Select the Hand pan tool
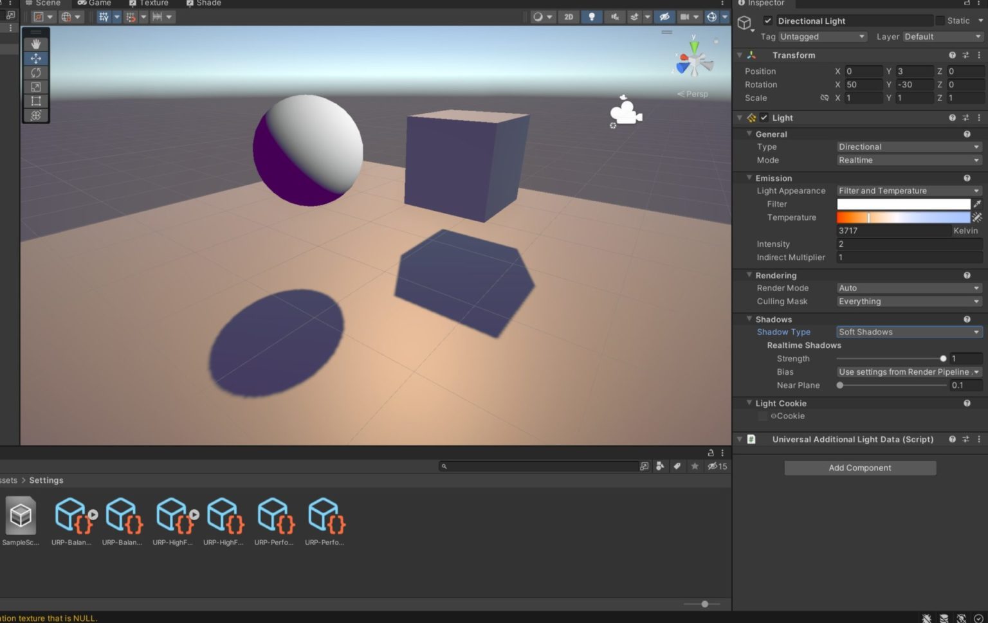 [x=35, y=43]
